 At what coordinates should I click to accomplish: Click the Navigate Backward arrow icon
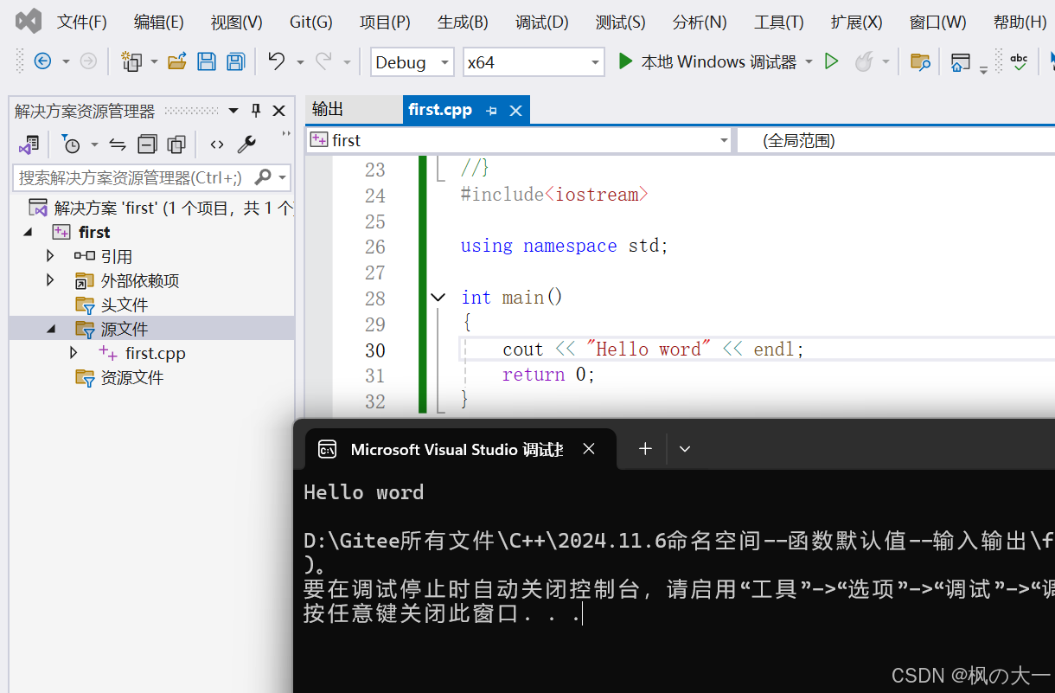click(x=42, y=61)
